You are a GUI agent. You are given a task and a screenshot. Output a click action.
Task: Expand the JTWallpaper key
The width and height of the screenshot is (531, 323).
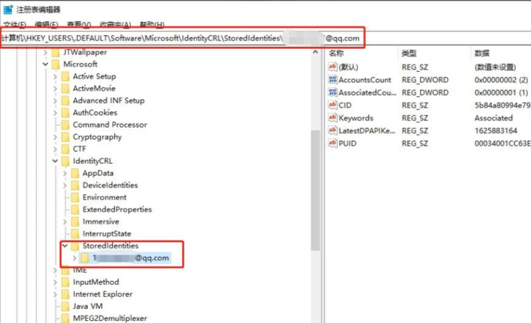45,53
